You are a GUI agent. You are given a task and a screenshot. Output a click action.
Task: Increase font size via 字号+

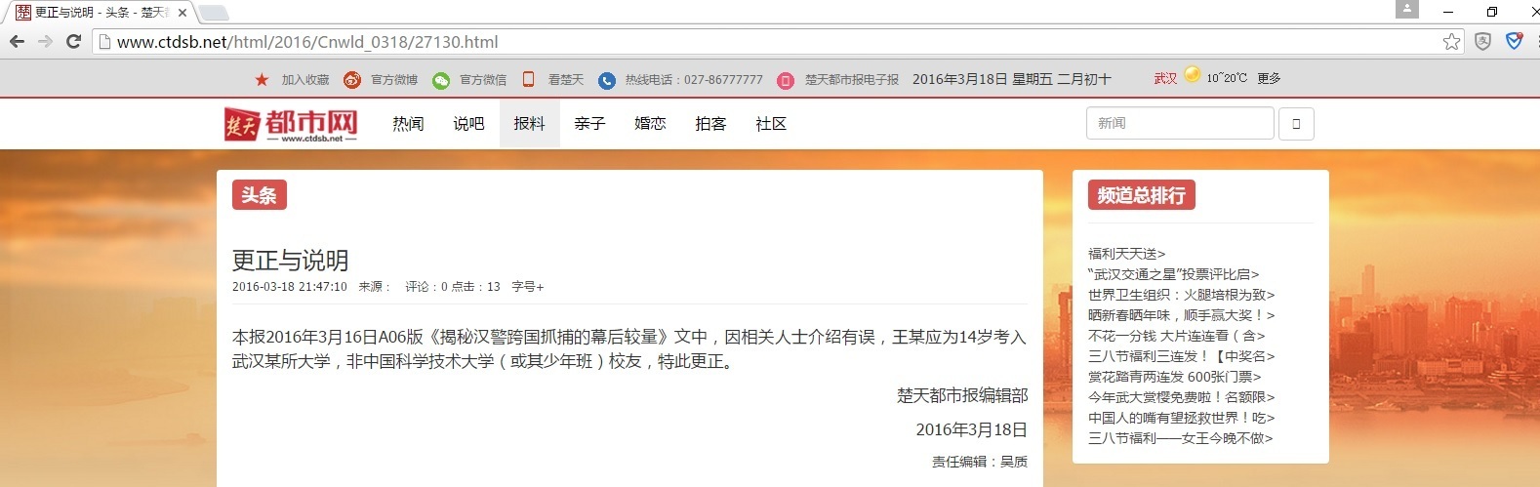(x=528, y=287)
